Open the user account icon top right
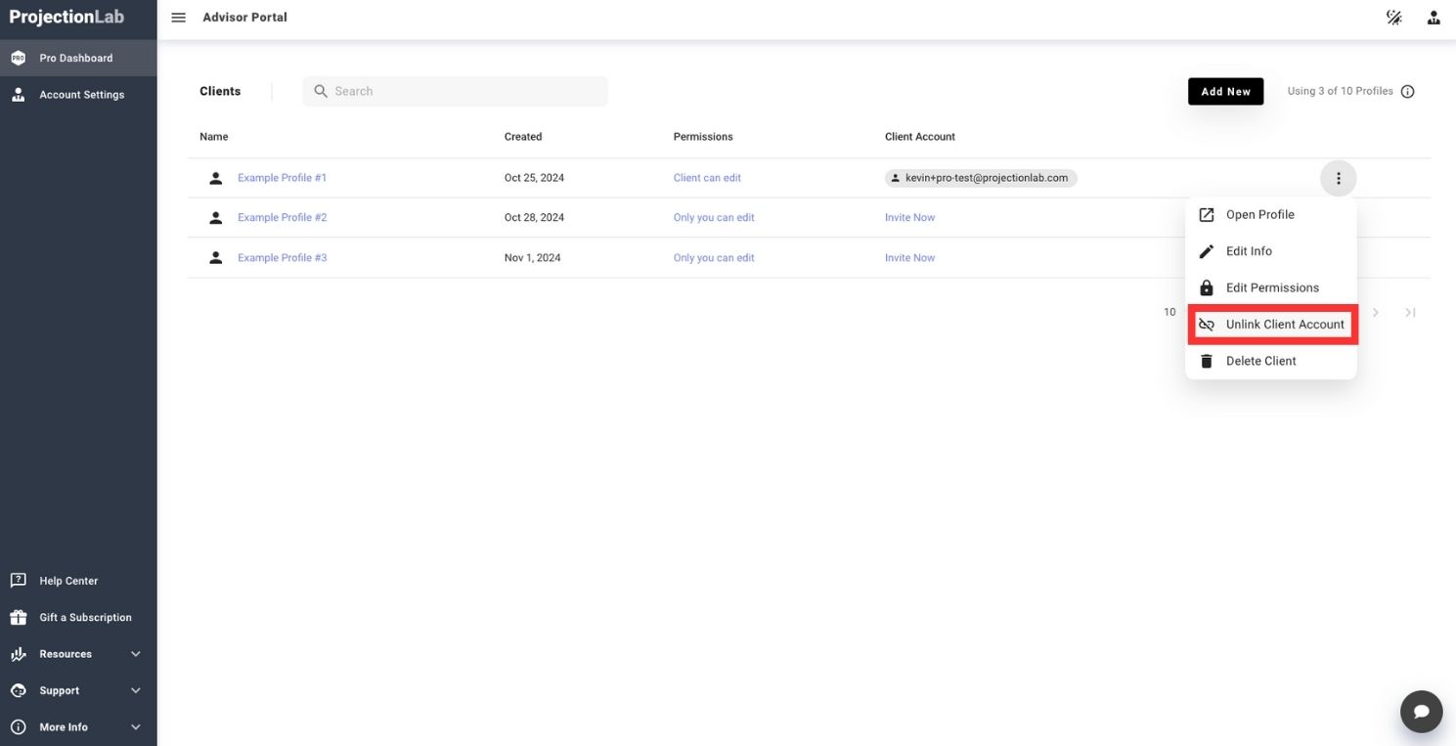This screenshot has height=746, width=1456. tap(1434, 18)
